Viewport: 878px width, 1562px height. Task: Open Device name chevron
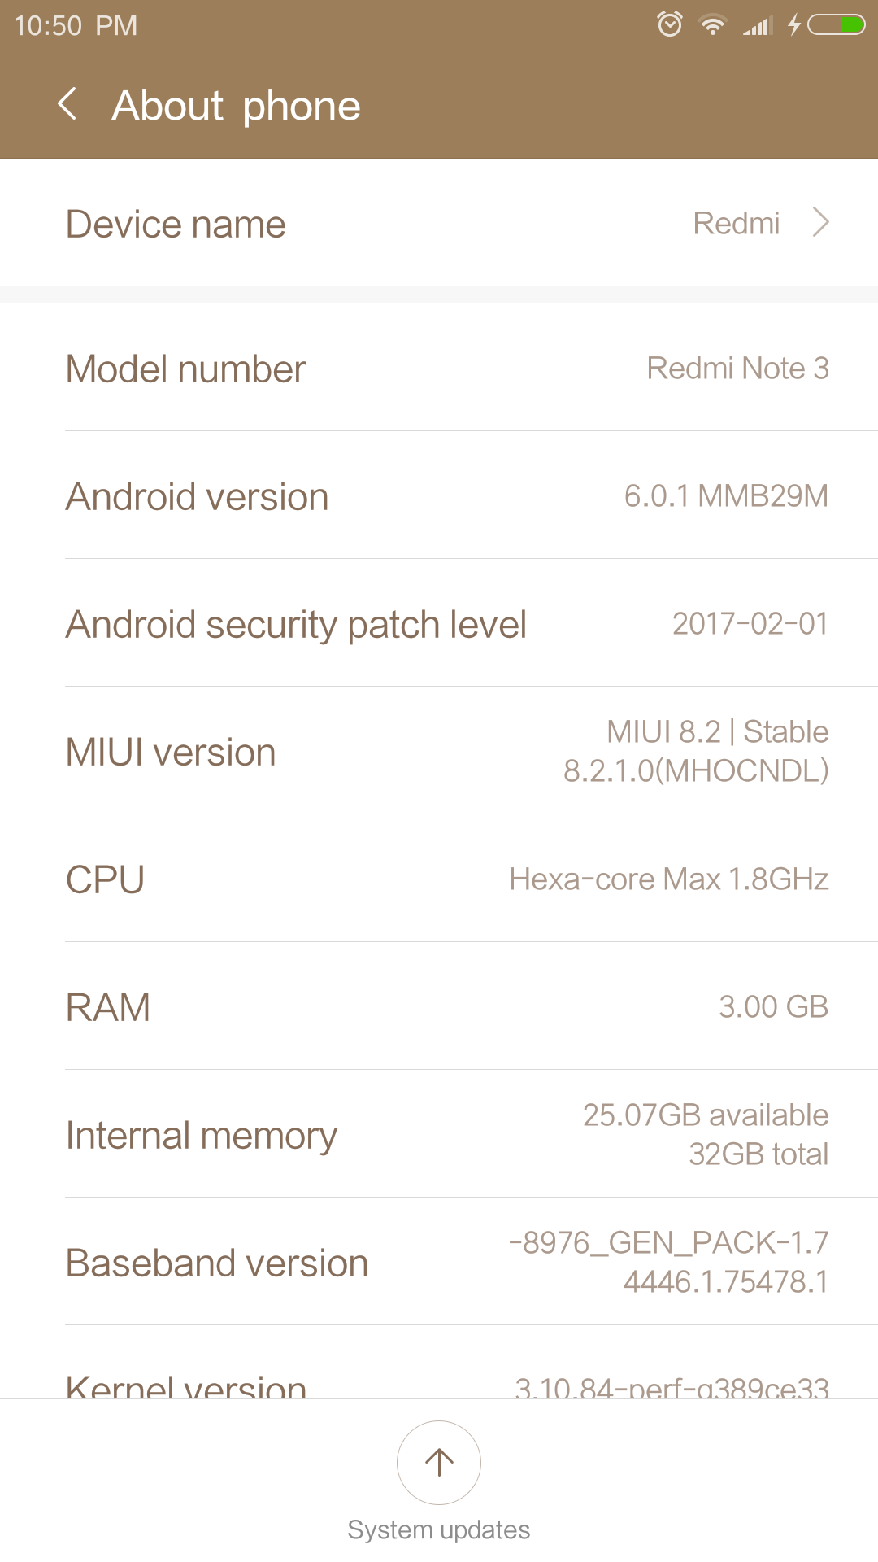click(821, 222)
